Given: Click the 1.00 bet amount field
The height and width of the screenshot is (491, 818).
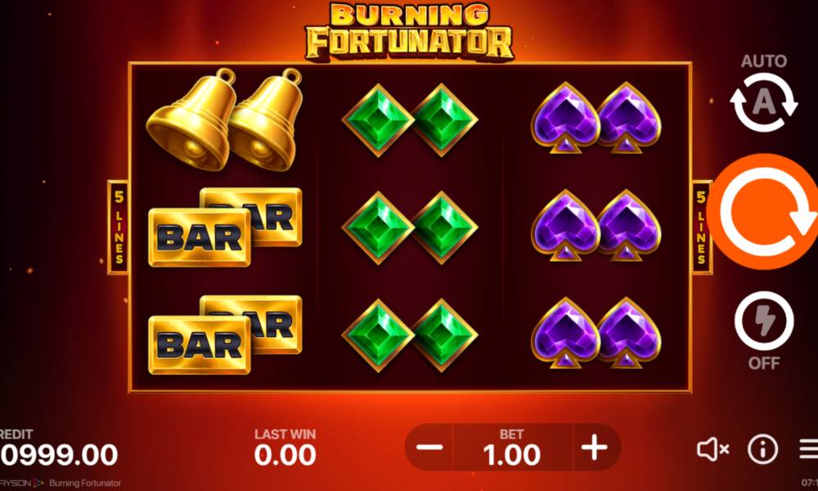Looking at the screenshot, I should 512,448.
